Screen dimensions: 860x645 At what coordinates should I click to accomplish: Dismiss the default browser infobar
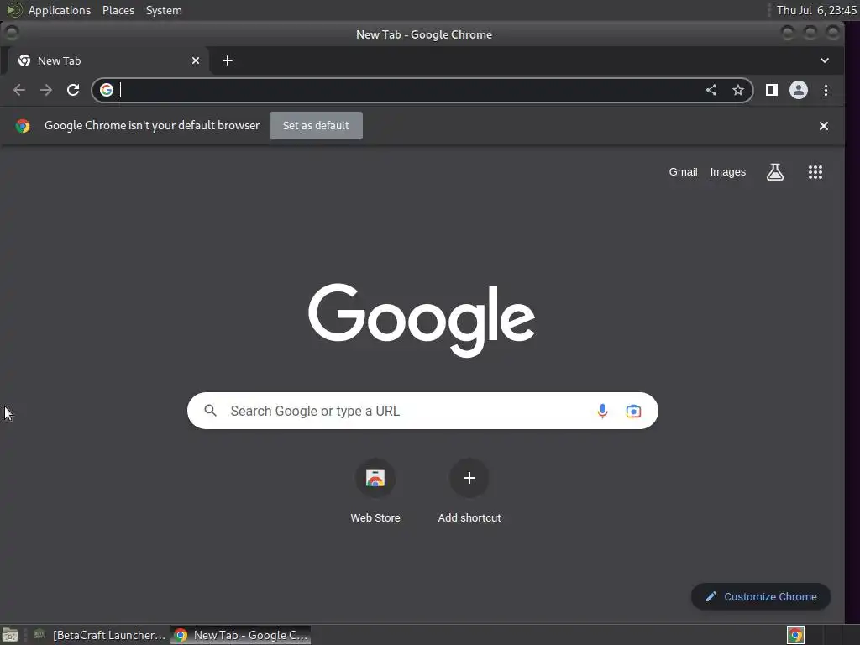point(824,126)
